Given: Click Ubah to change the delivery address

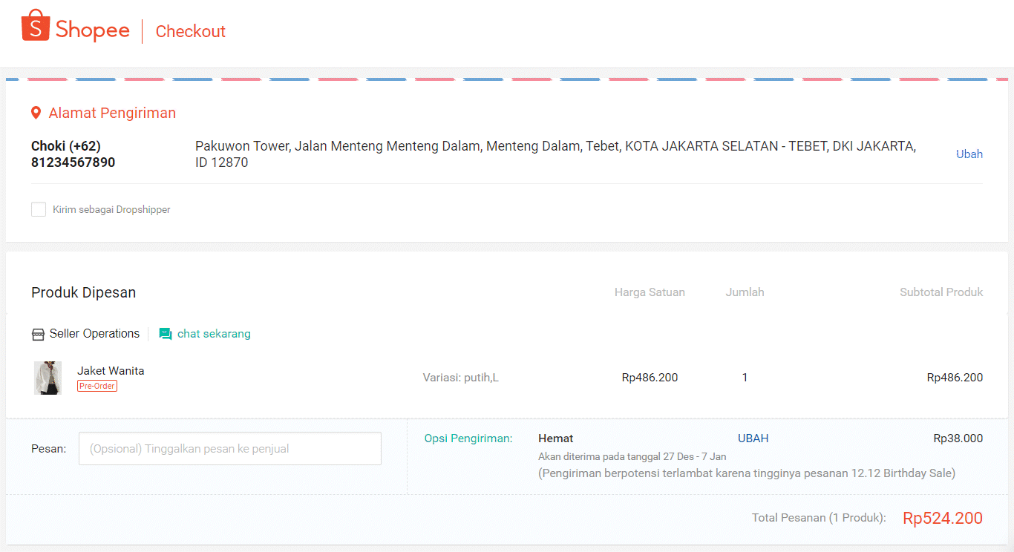Looking at the screenshot, I should point(969,154).
